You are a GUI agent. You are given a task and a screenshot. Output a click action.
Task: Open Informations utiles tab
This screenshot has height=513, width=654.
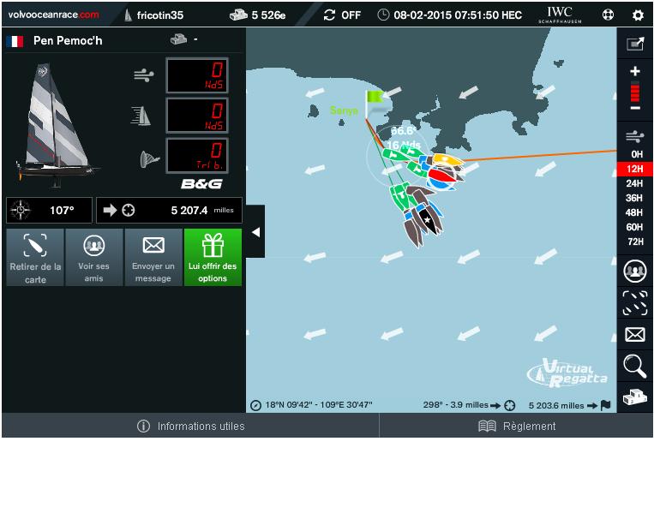pyautogui.click(x=190, y=426)
